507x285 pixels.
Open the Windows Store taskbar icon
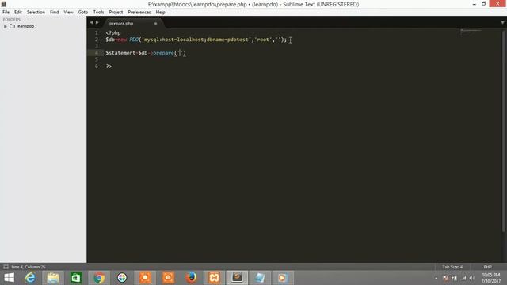click(x=76, y=278)
